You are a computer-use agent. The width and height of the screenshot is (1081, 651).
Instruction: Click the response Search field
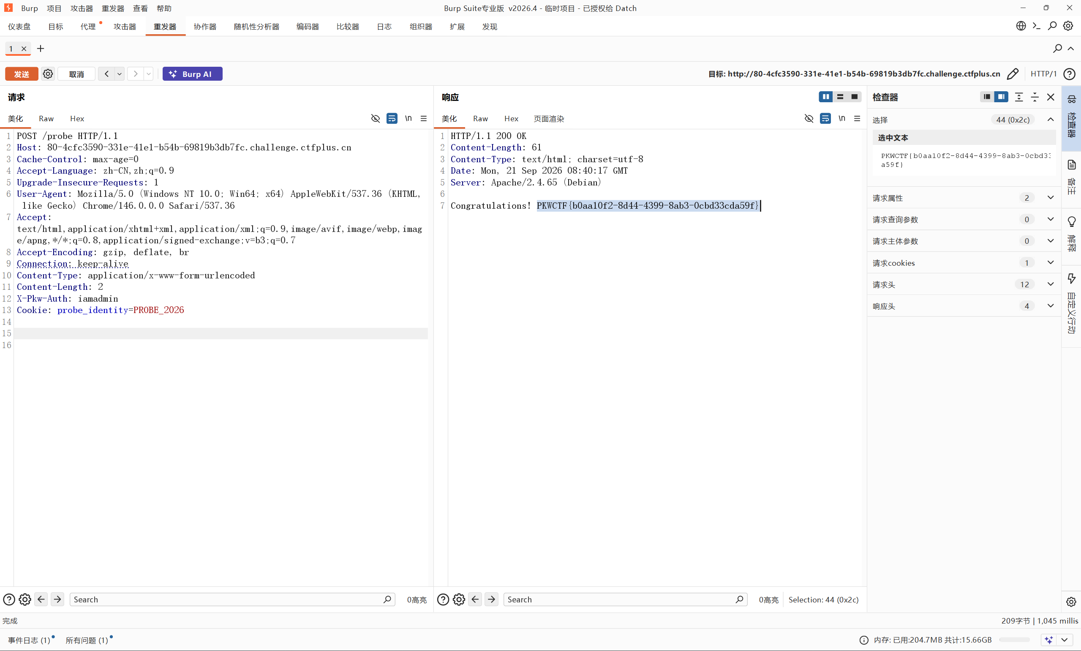[x=625, y=600]
